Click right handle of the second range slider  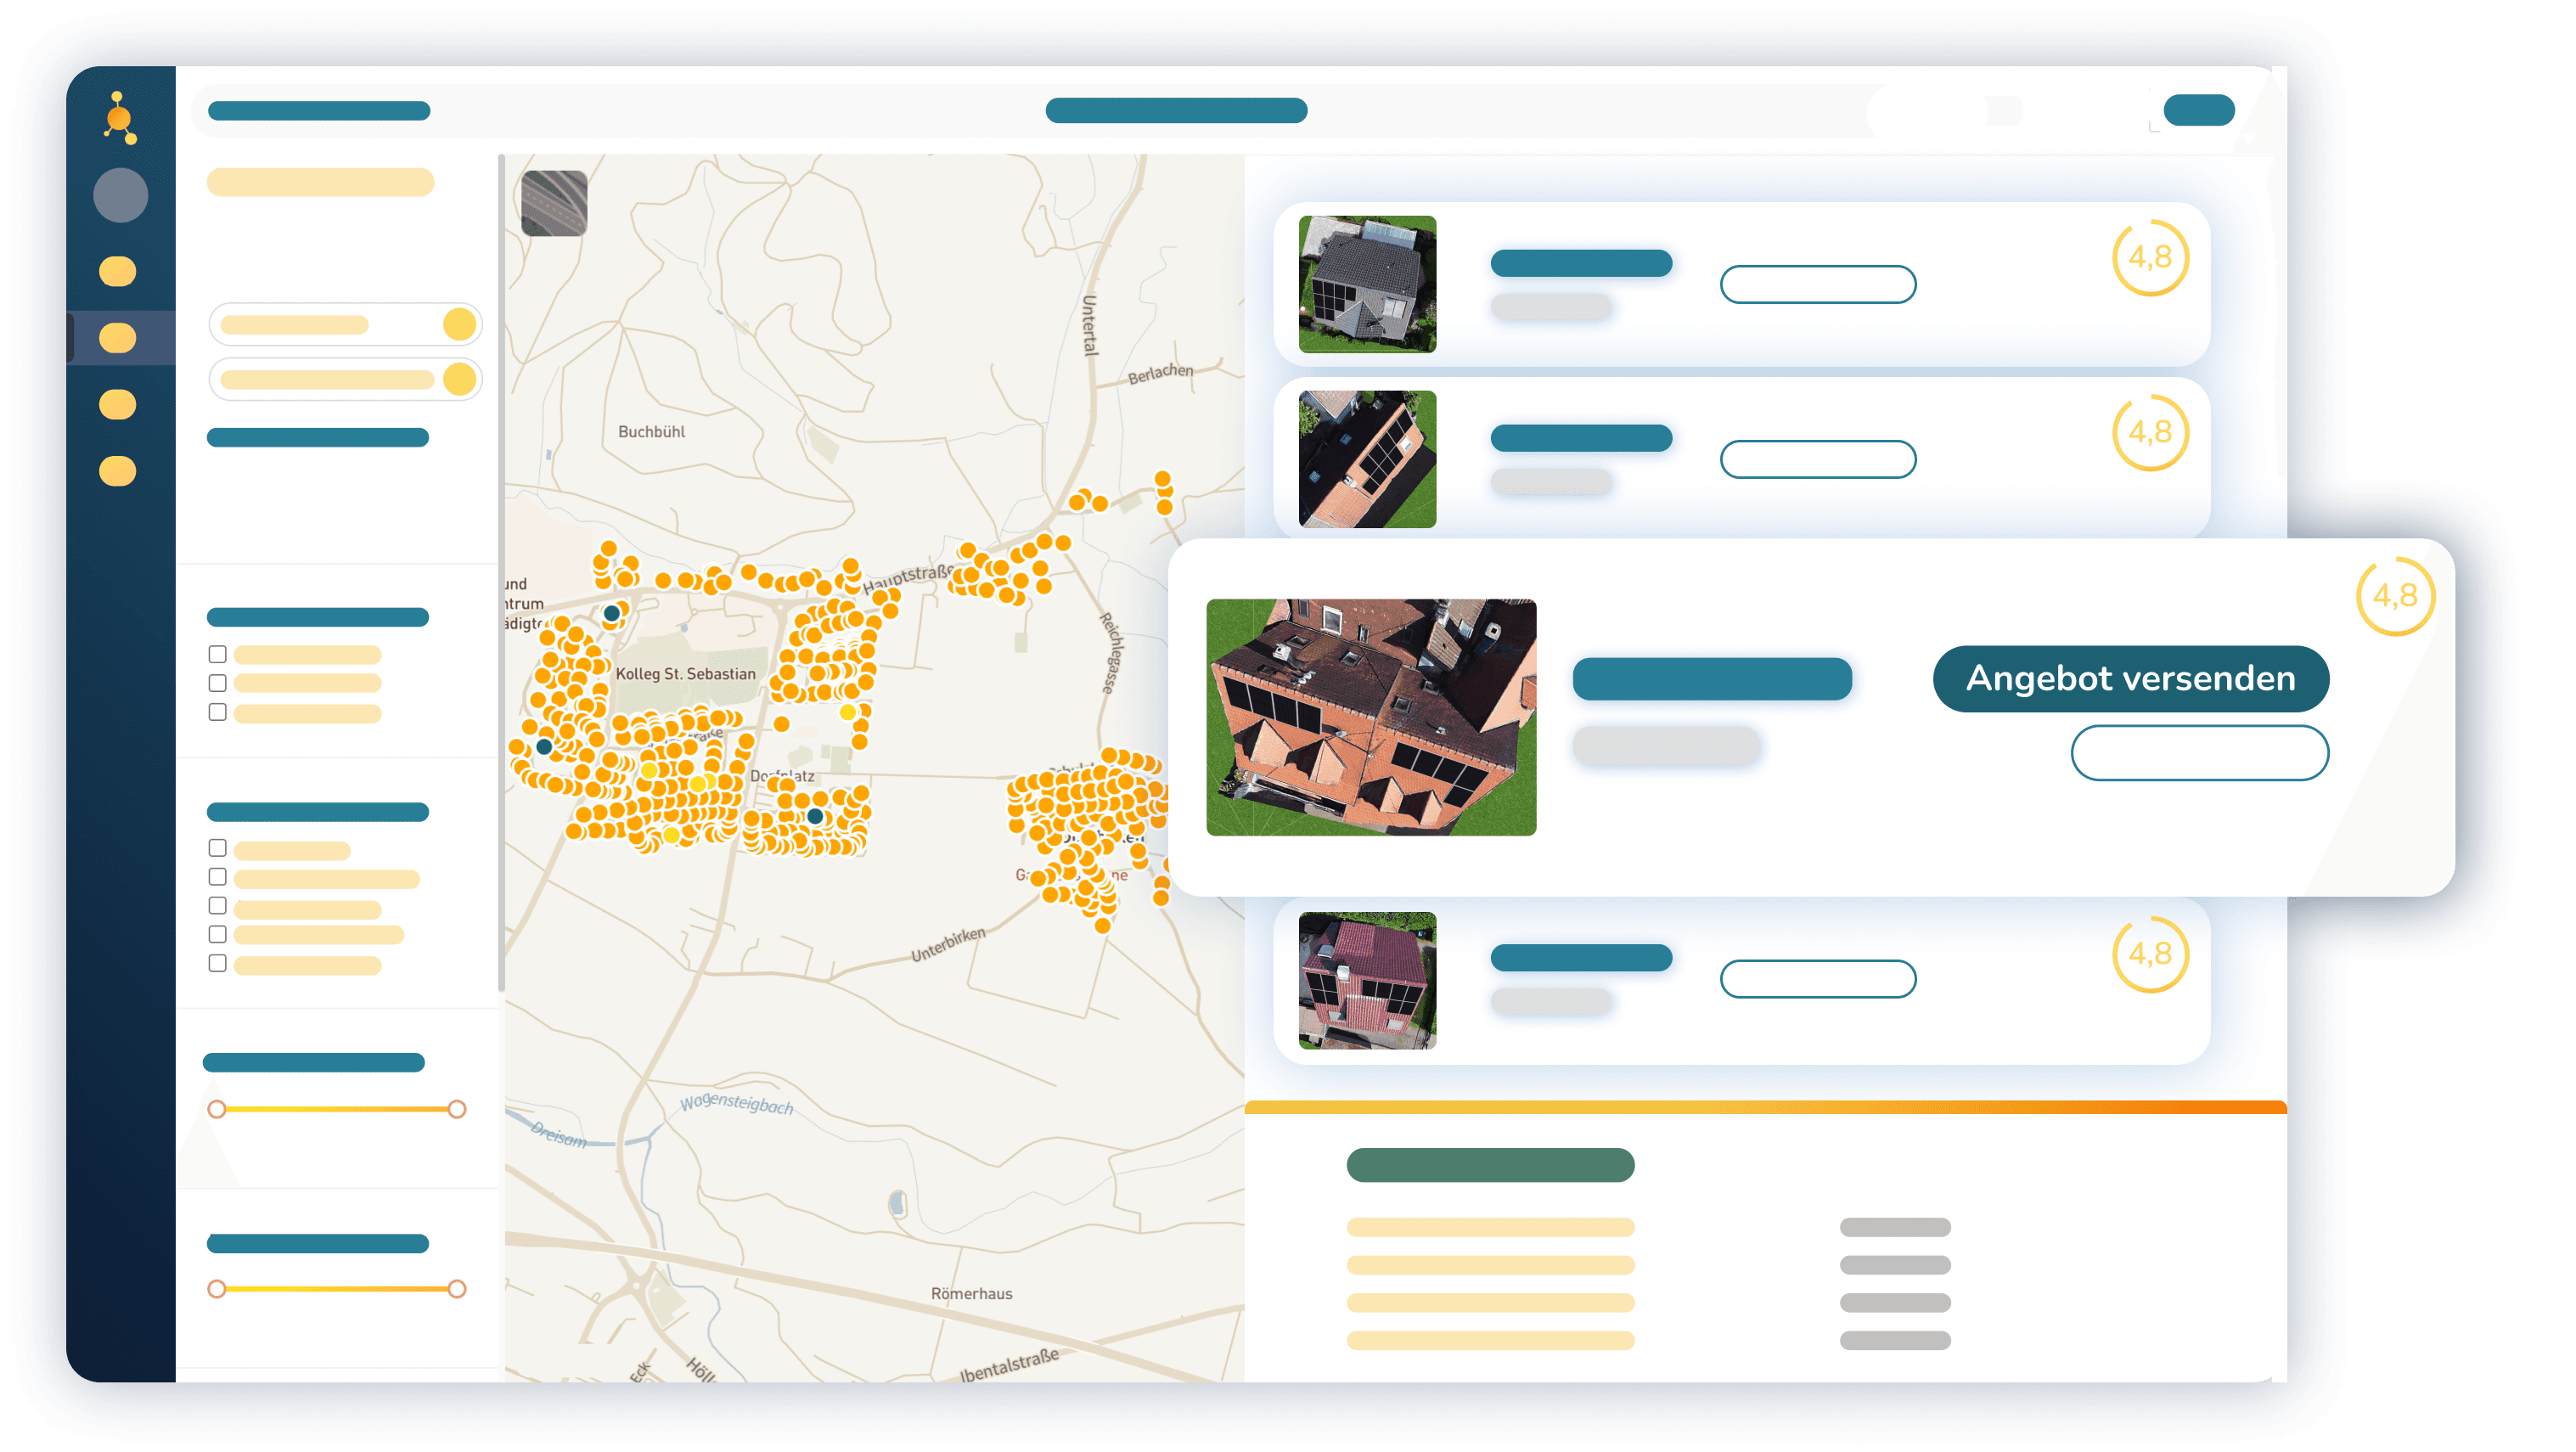(457, 1288)
